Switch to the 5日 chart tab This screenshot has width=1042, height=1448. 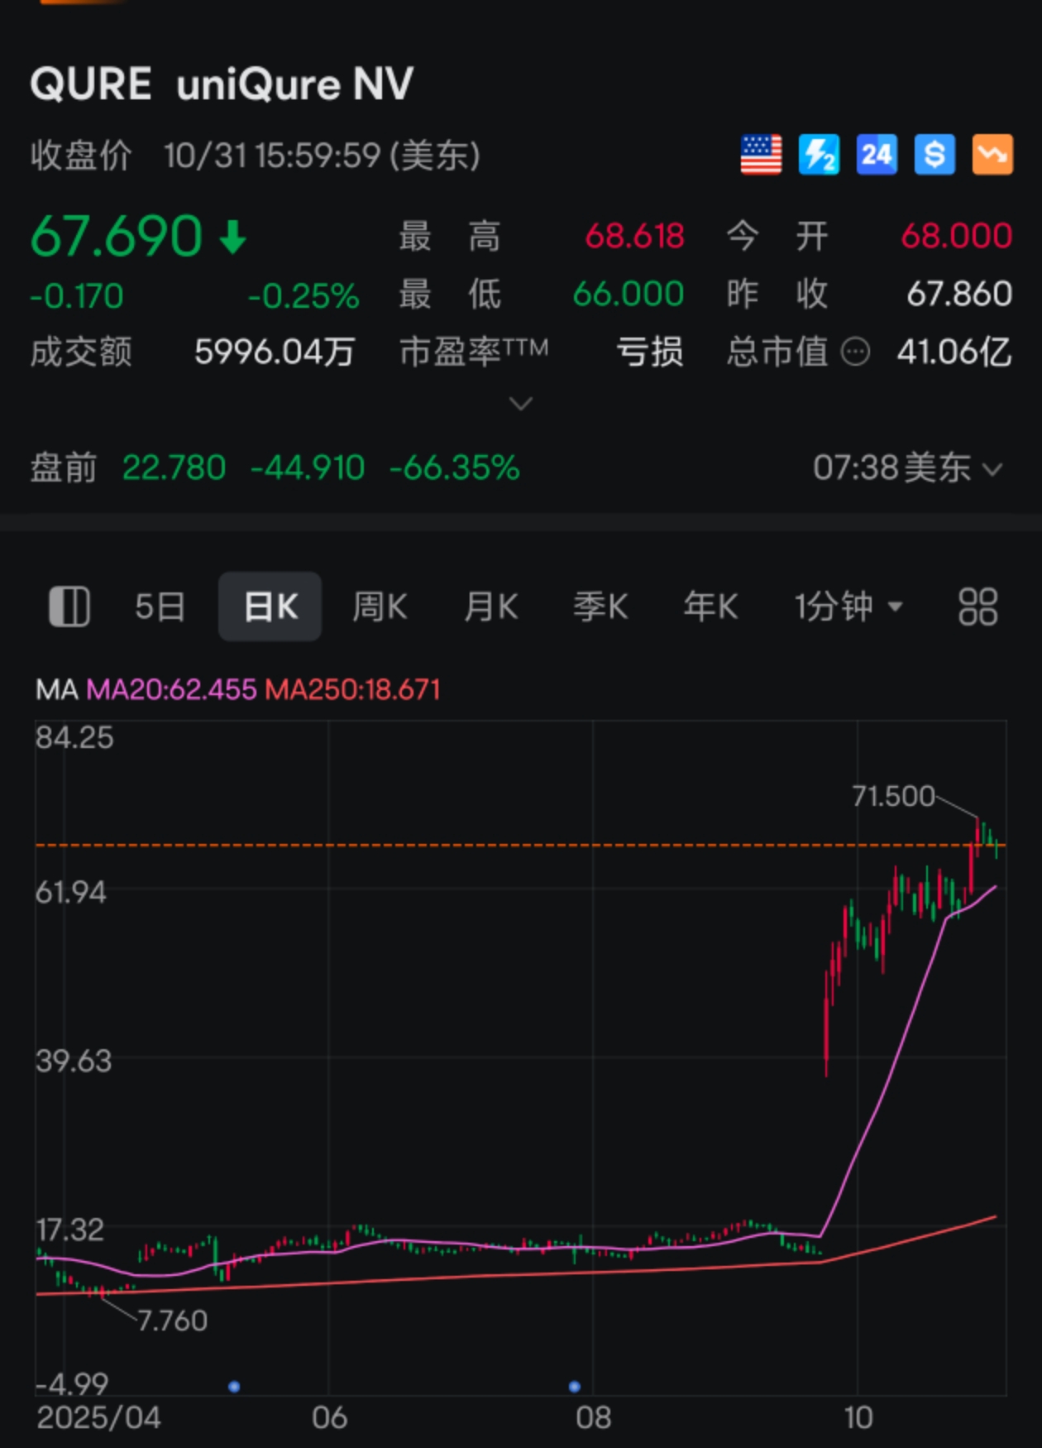(x=160, y=607)
